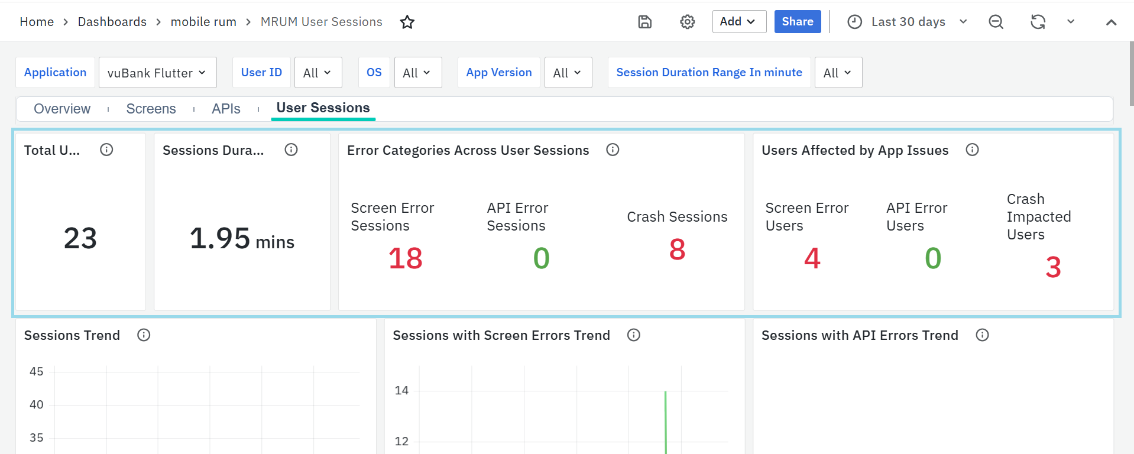
Task: Open dashboard settings gear
Action: (x=687, y=22)
